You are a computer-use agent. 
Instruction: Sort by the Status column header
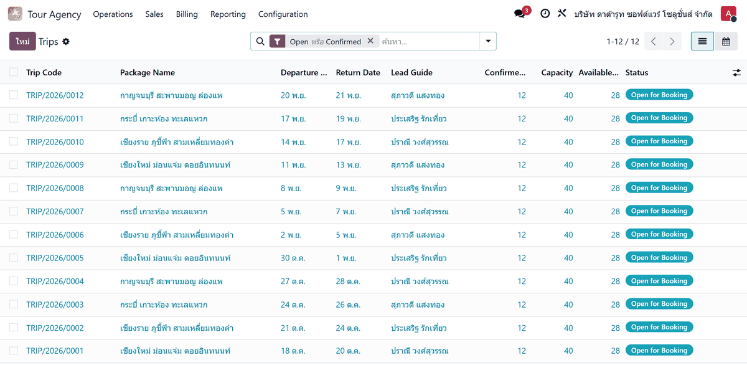(x=637, y=72)
